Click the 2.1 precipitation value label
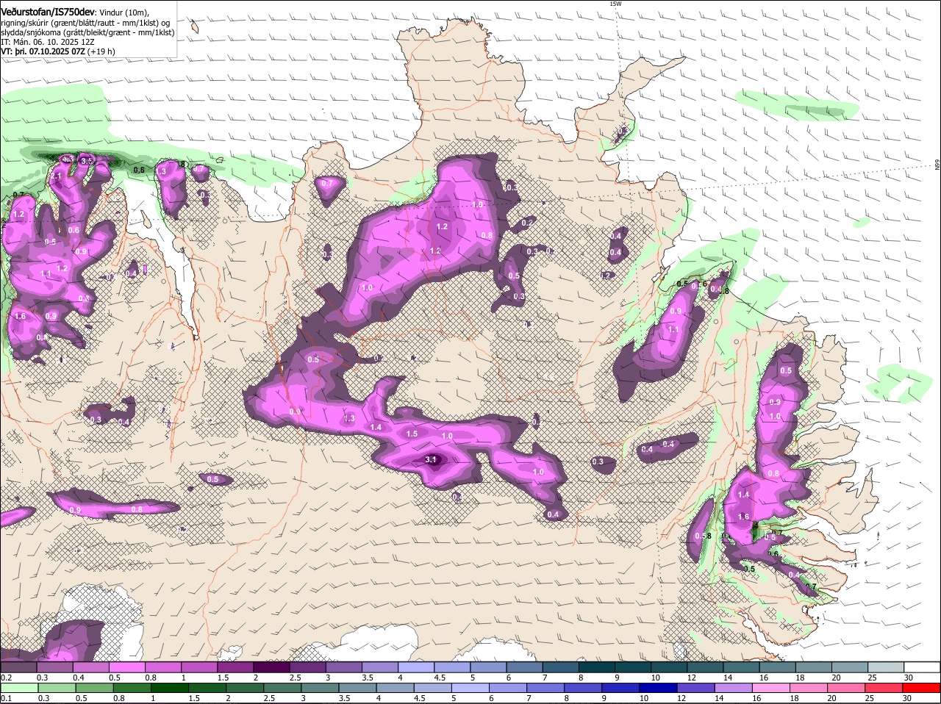 pyautogui.click(x=56, y=176)
